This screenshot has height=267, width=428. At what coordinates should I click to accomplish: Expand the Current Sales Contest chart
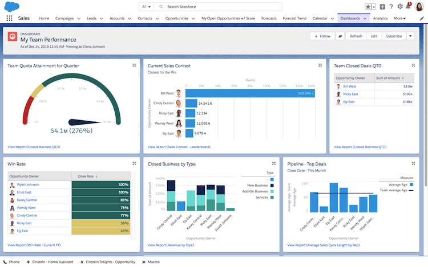pos(321,65)
